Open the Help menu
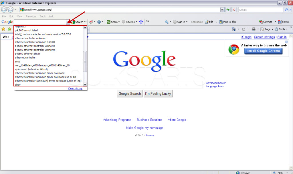This screenshot has width=293, height=174. pyautogui.click(x=52, y=16)
